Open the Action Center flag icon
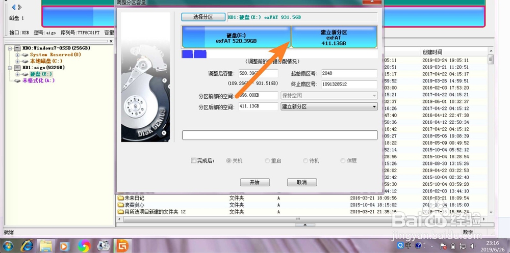The image size is (510, 253). point(443,246)
